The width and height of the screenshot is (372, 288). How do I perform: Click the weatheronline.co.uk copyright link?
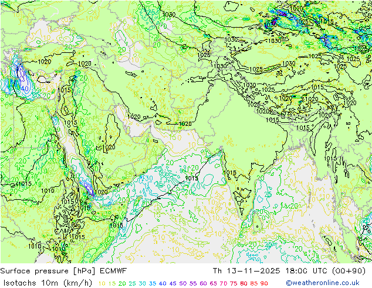(x=322, y=283)
